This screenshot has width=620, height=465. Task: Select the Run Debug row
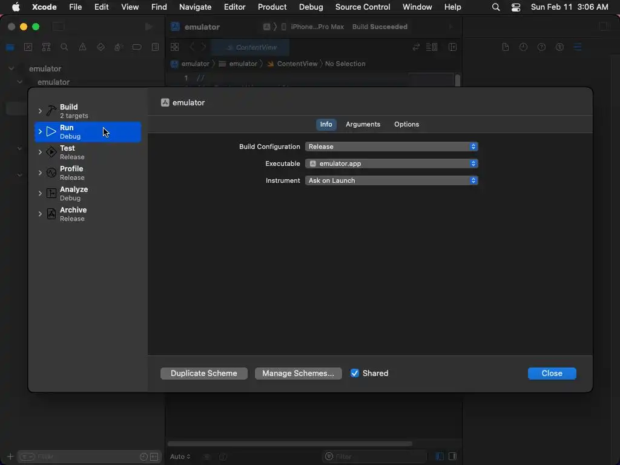pyautogui.click(x=88, y=132)
